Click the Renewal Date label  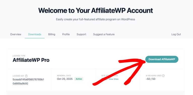pos(64,76)
